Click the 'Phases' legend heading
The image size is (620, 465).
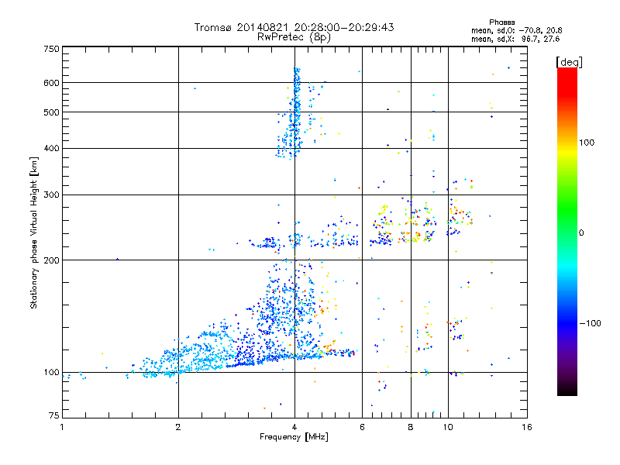tap(501, 22)
